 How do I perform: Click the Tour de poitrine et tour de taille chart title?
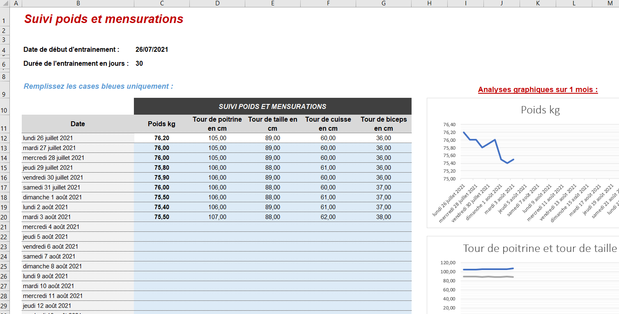(539, 248)
